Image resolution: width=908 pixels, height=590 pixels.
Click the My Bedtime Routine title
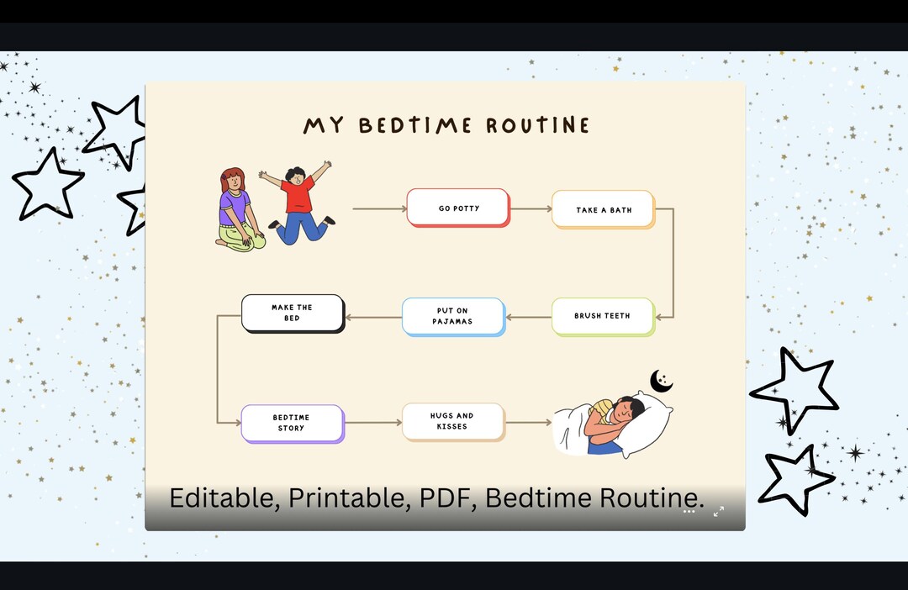446,124
